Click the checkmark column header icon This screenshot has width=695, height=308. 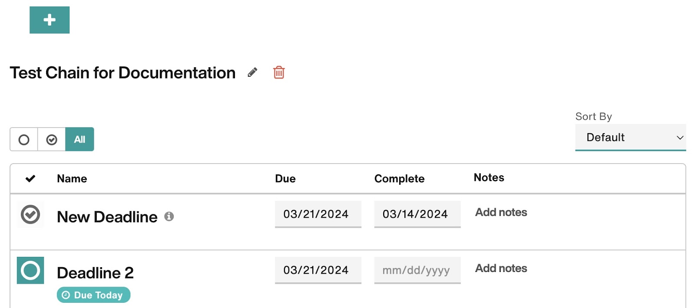[30, 178]
